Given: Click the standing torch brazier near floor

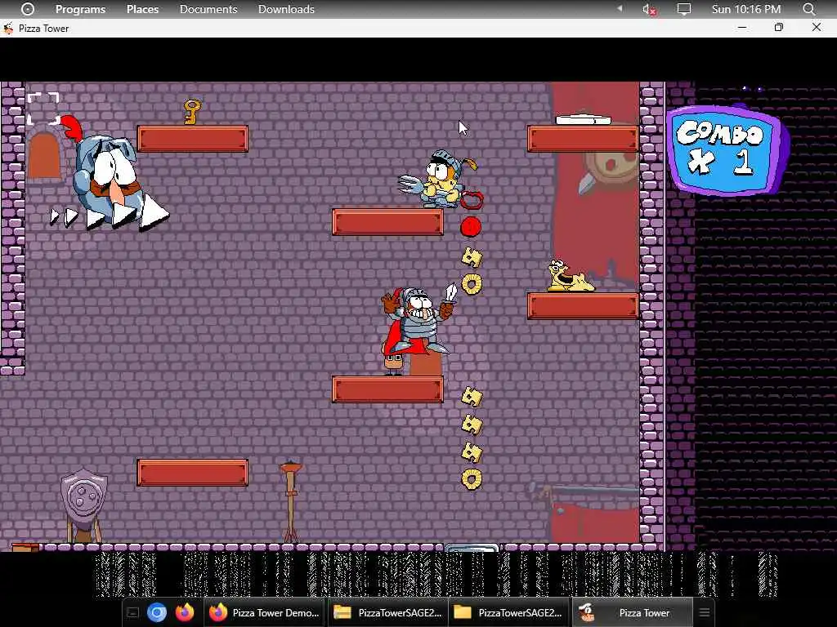Looking at the screenshot, I should (291, 501).
